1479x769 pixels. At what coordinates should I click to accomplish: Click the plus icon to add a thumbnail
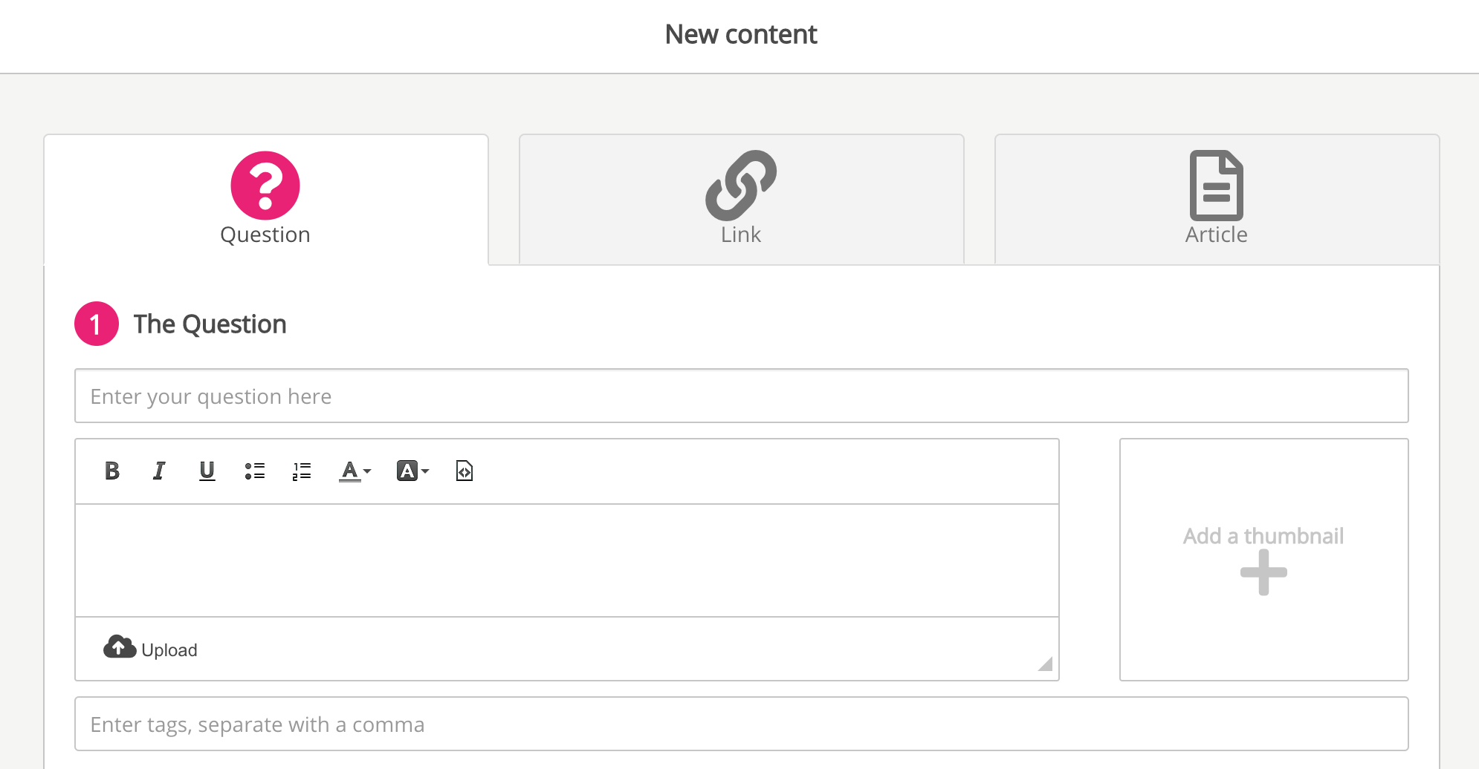[x=1264, y=572]
